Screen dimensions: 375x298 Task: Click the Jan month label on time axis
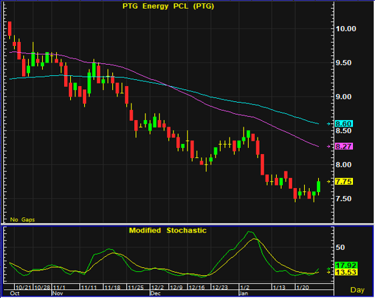(x=244, y=293)
